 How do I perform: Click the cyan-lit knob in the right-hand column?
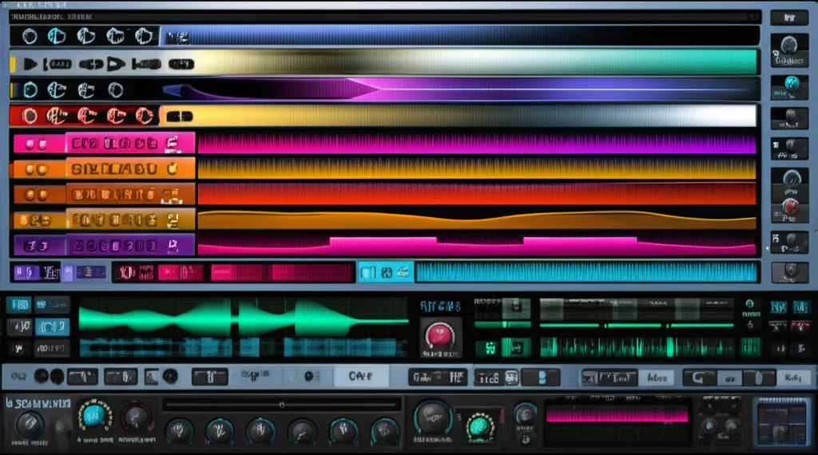(792, 83)
